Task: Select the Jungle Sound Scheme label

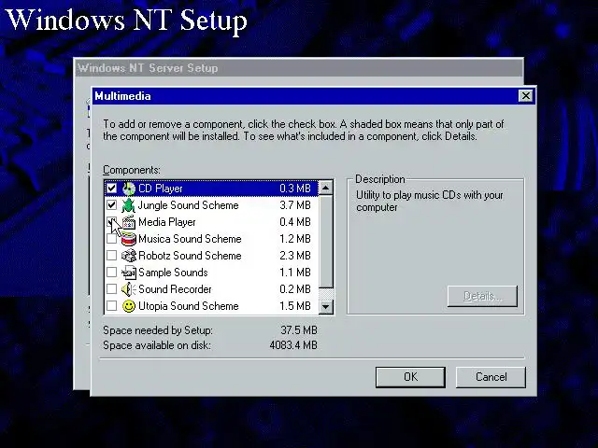Action: pos(188,205)
